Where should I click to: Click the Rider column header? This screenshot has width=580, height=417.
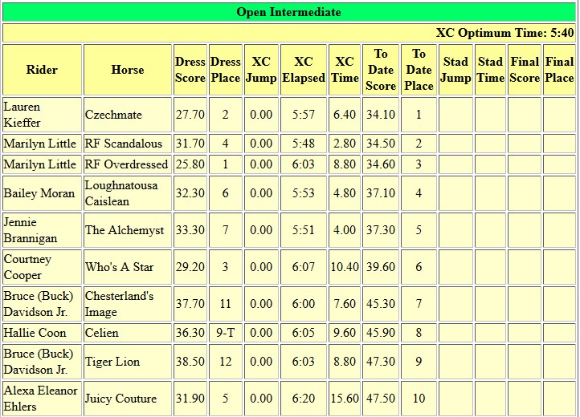click(x=42, y=70)
